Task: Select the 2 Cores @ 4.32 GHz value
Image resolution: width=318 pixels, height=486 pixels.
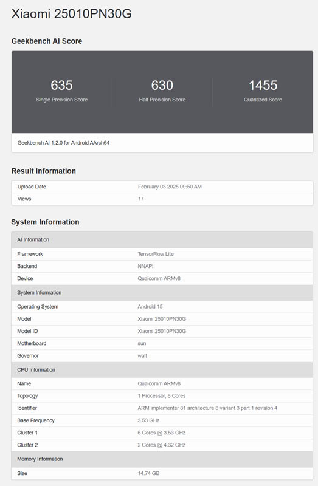Action: click(x=162, y=445)
